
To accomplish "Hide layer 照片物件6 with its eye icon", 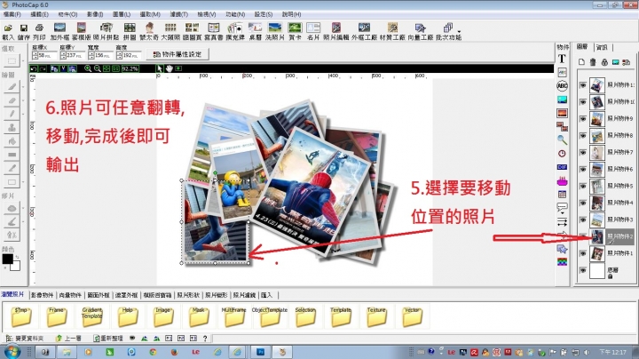I will click(x=583, y=169).
